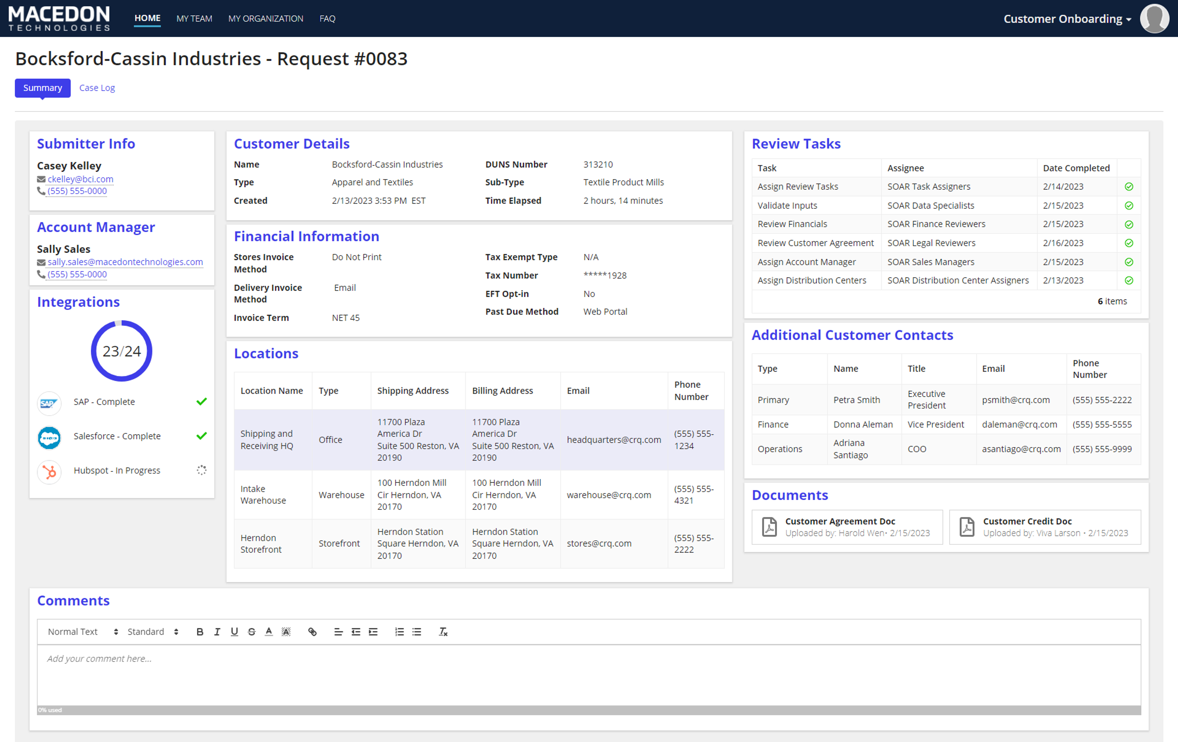Apply underline formatting in comment editor
The width and height of the screenshot is (1178, 742).
[234, 632]
